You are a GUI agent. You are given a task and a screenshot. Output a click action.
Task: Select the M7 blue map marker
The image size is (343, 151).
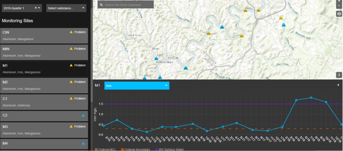coord(160,77)
